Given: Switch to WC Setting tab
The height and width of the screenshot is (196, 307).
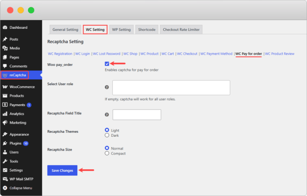Looking at the screenshot, I should [x=95, y=30].
